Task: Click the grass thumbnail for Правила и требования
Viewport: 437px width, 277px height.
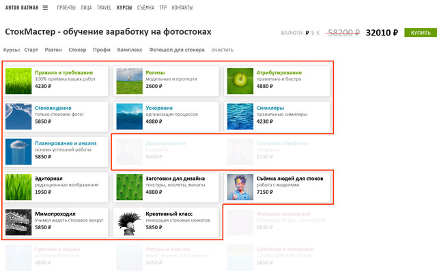Action: click(18, 81)
